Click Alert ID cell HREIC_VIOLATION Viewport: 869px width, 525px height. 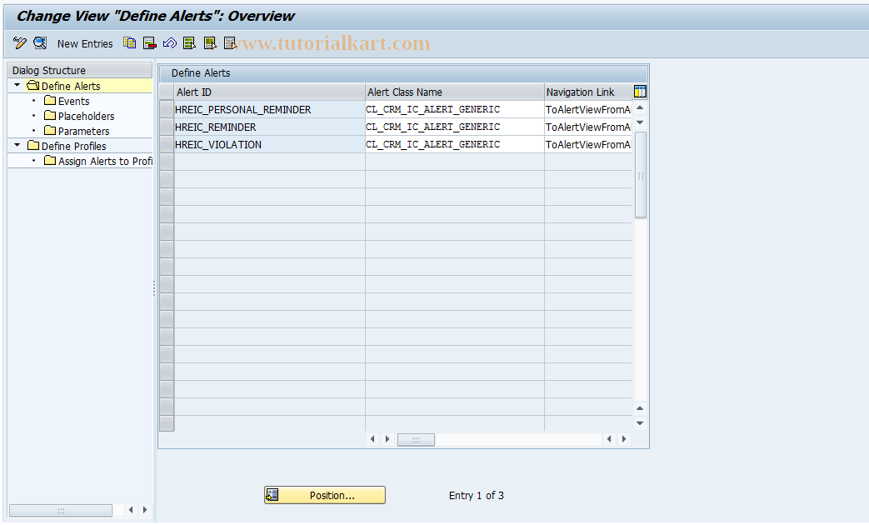point(269,144)
